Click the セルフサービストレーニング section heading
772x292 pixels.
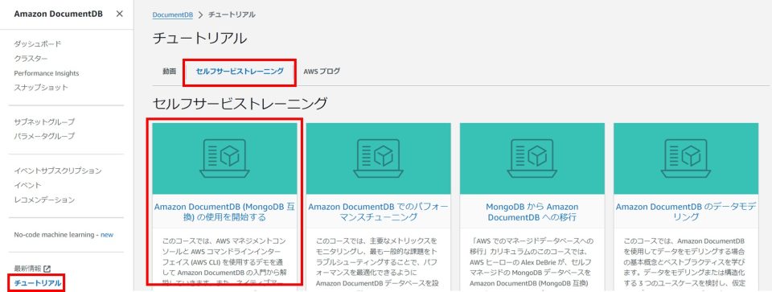click(x=240, y=104)
